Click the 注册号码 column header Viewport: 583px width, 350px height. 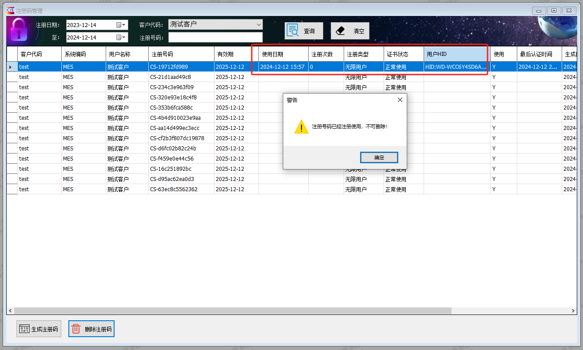[x=181, y=54]
